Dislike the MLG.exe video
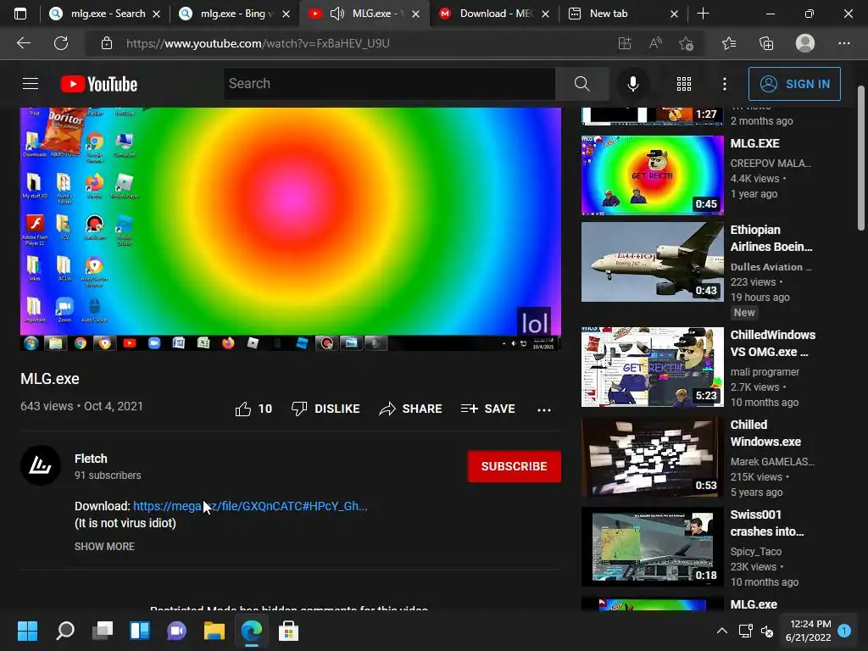The height and width of the screenshot is (651, 868). coord(325,409)
